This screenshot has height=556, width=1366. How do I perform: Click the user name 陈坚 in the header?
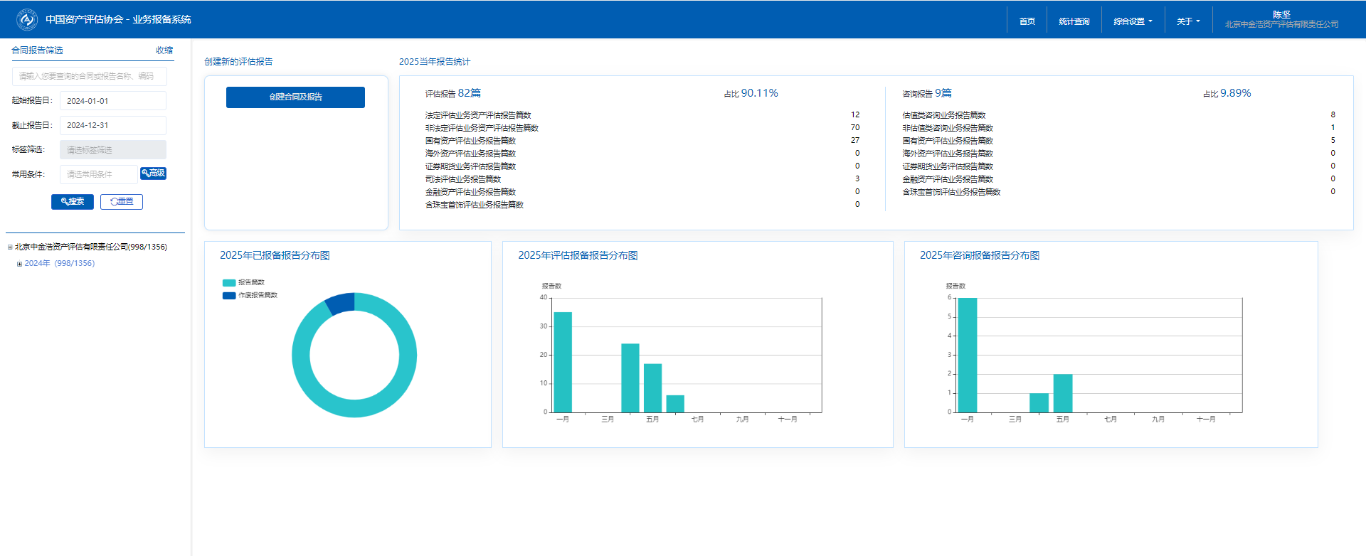[x=1281, y=14]
